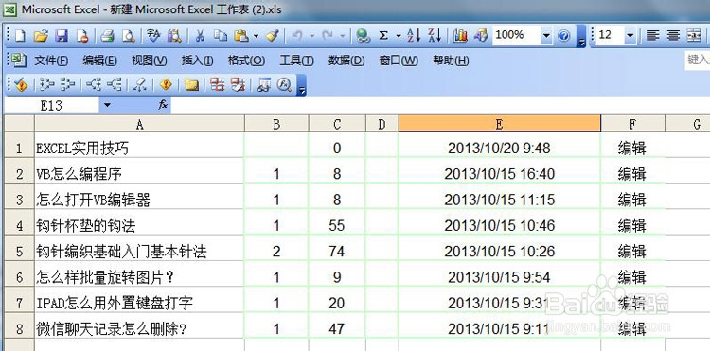The image size is (710, 351).
Task: Click the Redo arrow icon
Action: tap(328, 36)
